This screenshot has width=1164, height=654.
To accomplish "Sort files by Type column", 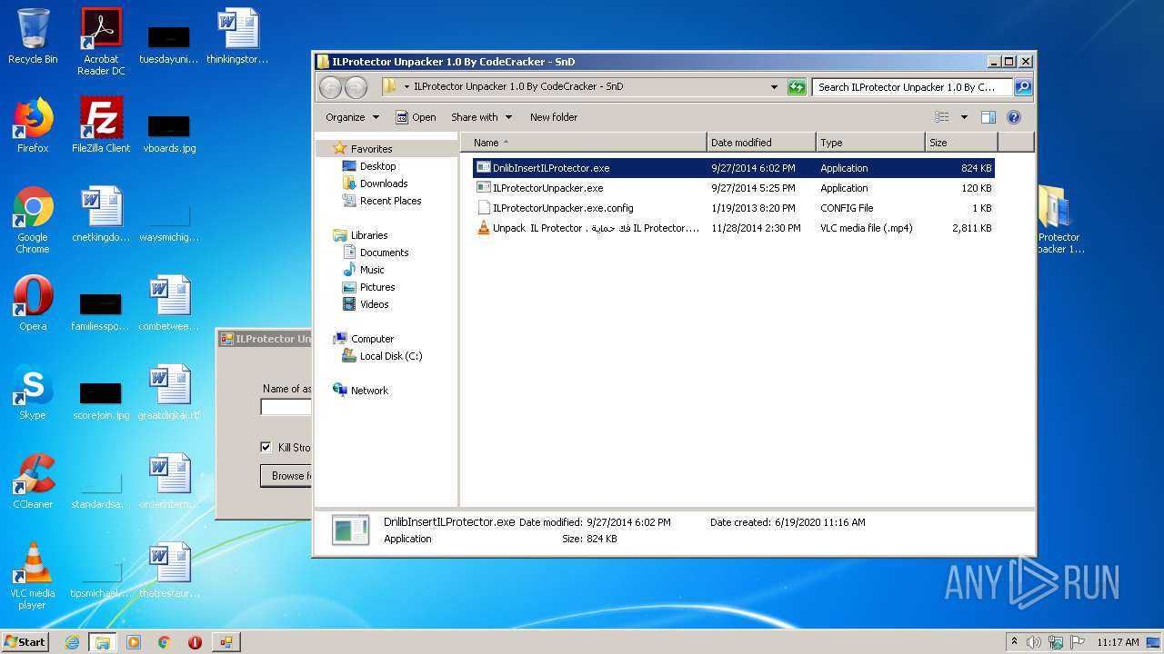I will click(870, 143).
